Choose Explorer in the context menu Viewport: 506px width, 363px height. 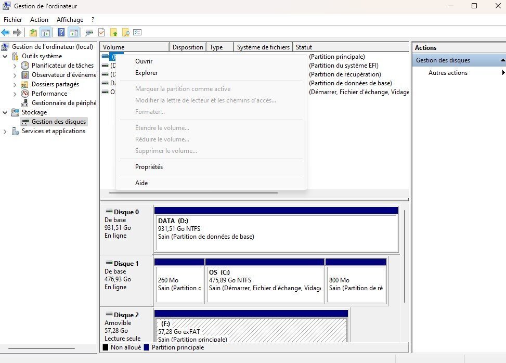coord(211,73)
